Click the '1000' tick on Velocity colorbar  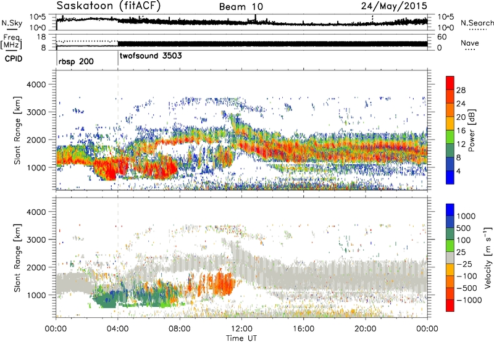pos(466,216)
